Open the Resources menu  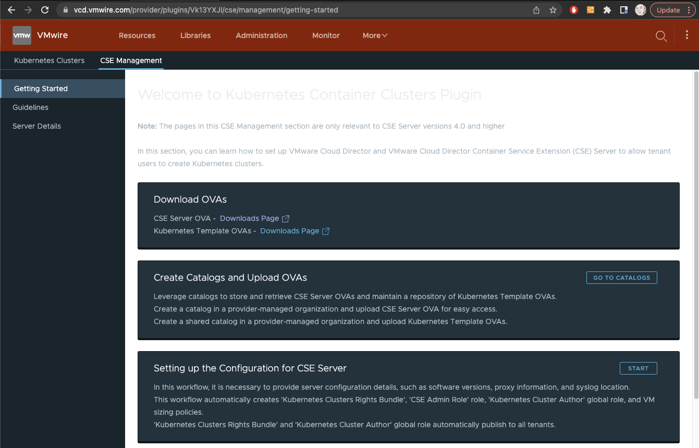tap(137, 35)
